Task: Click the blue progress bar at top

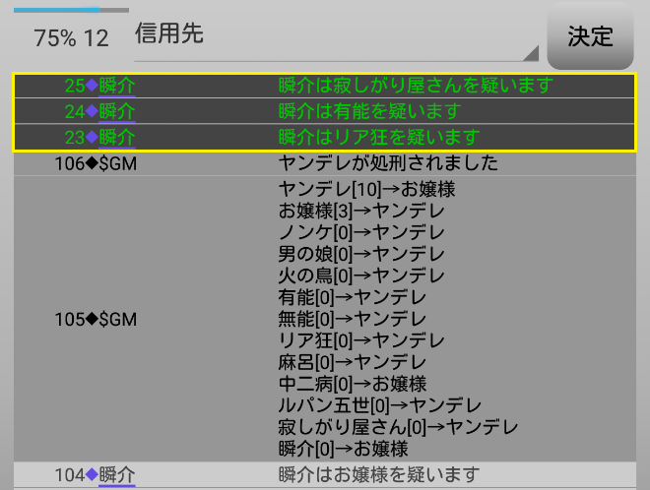Action: [57, 10]
